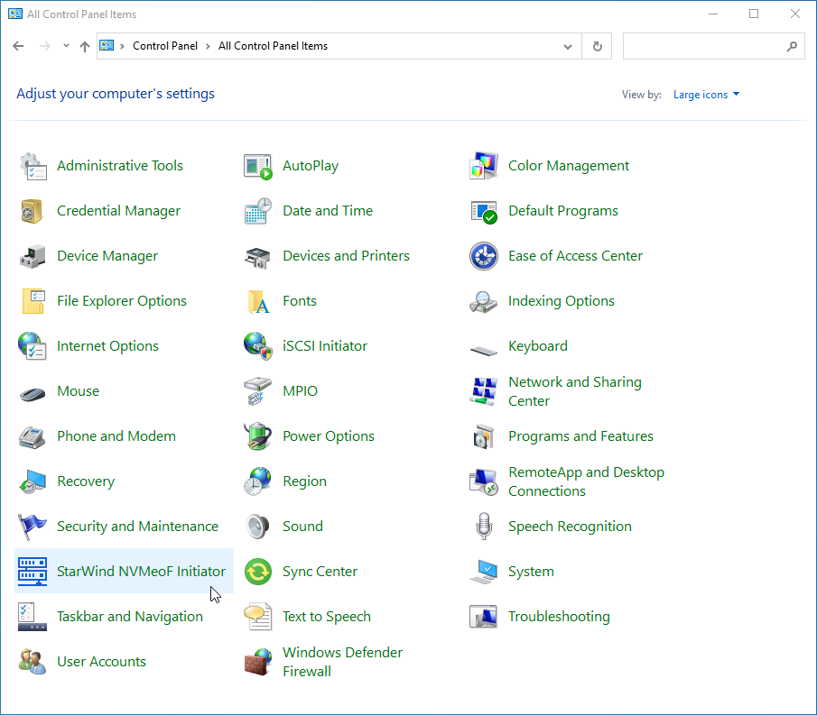
Task: Open the Troubleshooting icon
Action: (484, 617)
